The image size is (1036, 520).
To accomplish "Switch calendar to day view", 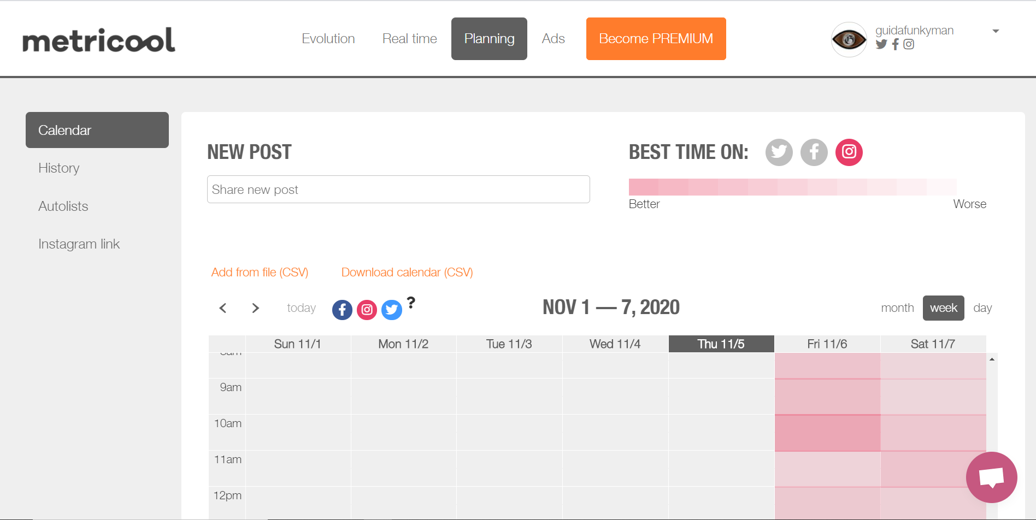I will (982, 308).
